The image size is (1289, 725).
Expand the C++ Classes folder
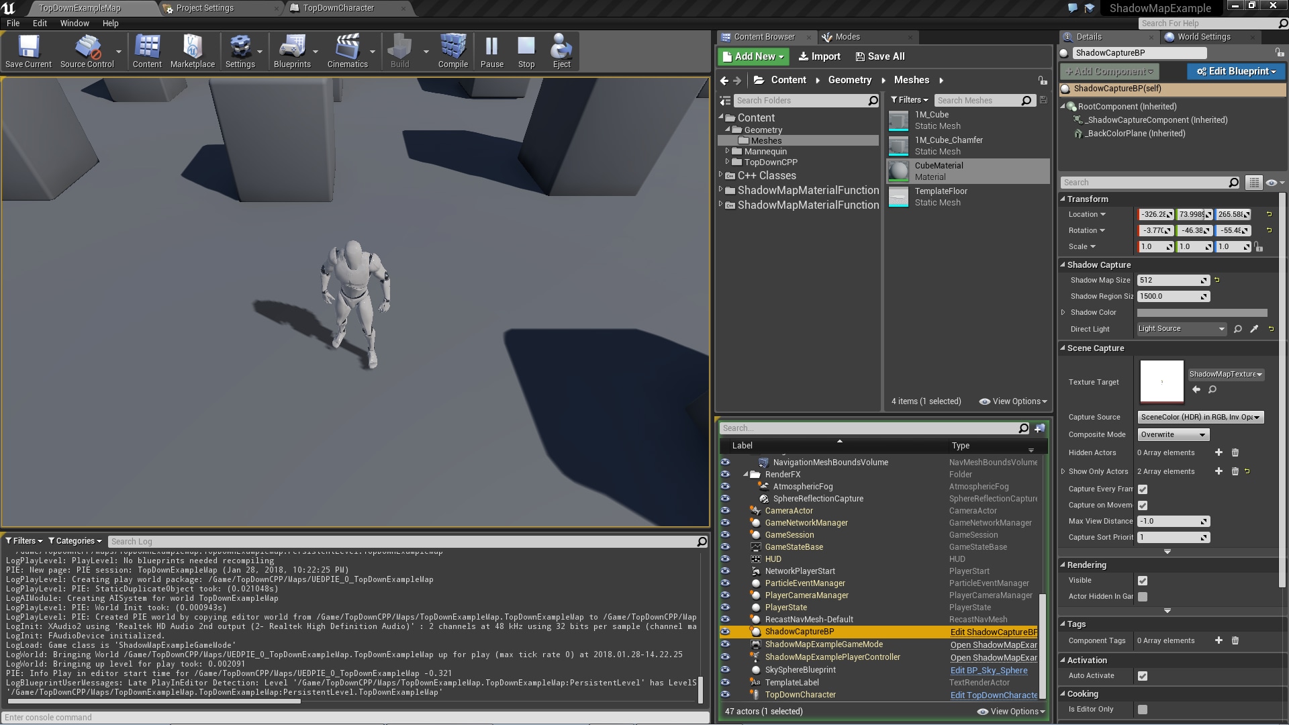(721, 175)
